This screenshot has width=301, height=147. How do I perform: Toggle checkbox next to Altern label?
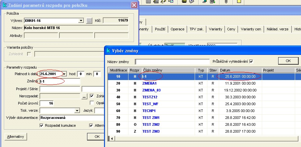tap(91, 125)
